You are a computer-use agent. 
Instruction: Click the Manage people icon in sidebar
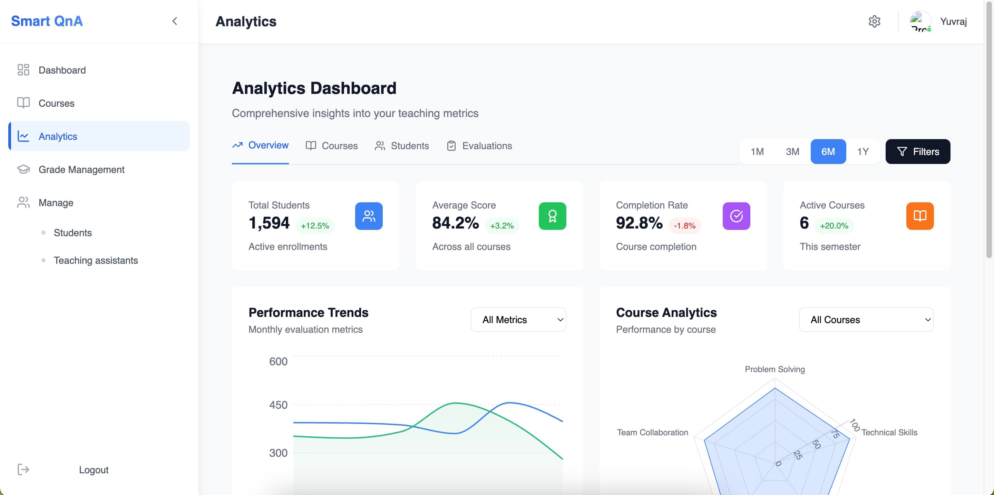pyautogui.click(x=23, y=203)
